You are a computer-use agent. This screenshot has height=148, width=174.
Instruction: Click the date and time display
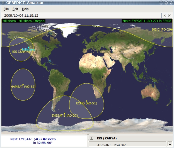point(21,16)
